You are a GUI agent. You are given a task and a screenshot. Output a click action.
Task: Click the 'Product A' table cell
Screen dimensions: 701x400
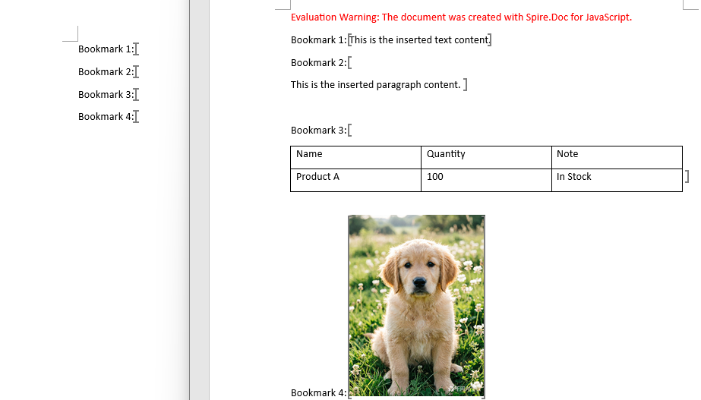point(356,180)
